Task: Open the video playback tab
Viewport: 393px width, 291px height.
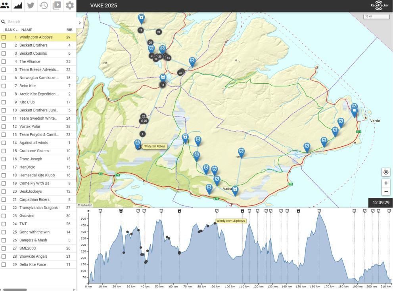Action: 57,5
